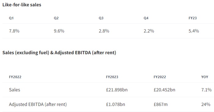Click the 5.4% FY23 value

pos(194,31)
